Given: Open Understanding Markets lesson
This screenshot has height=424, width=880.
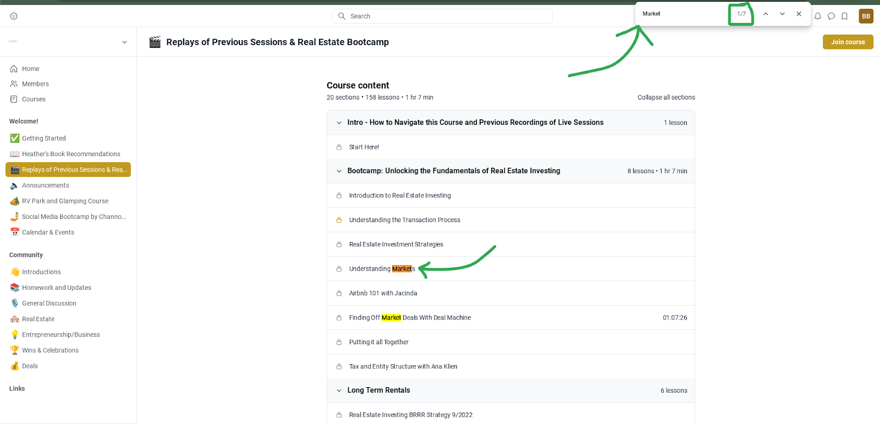Looking at the screenshot, I should click(511, 269).
